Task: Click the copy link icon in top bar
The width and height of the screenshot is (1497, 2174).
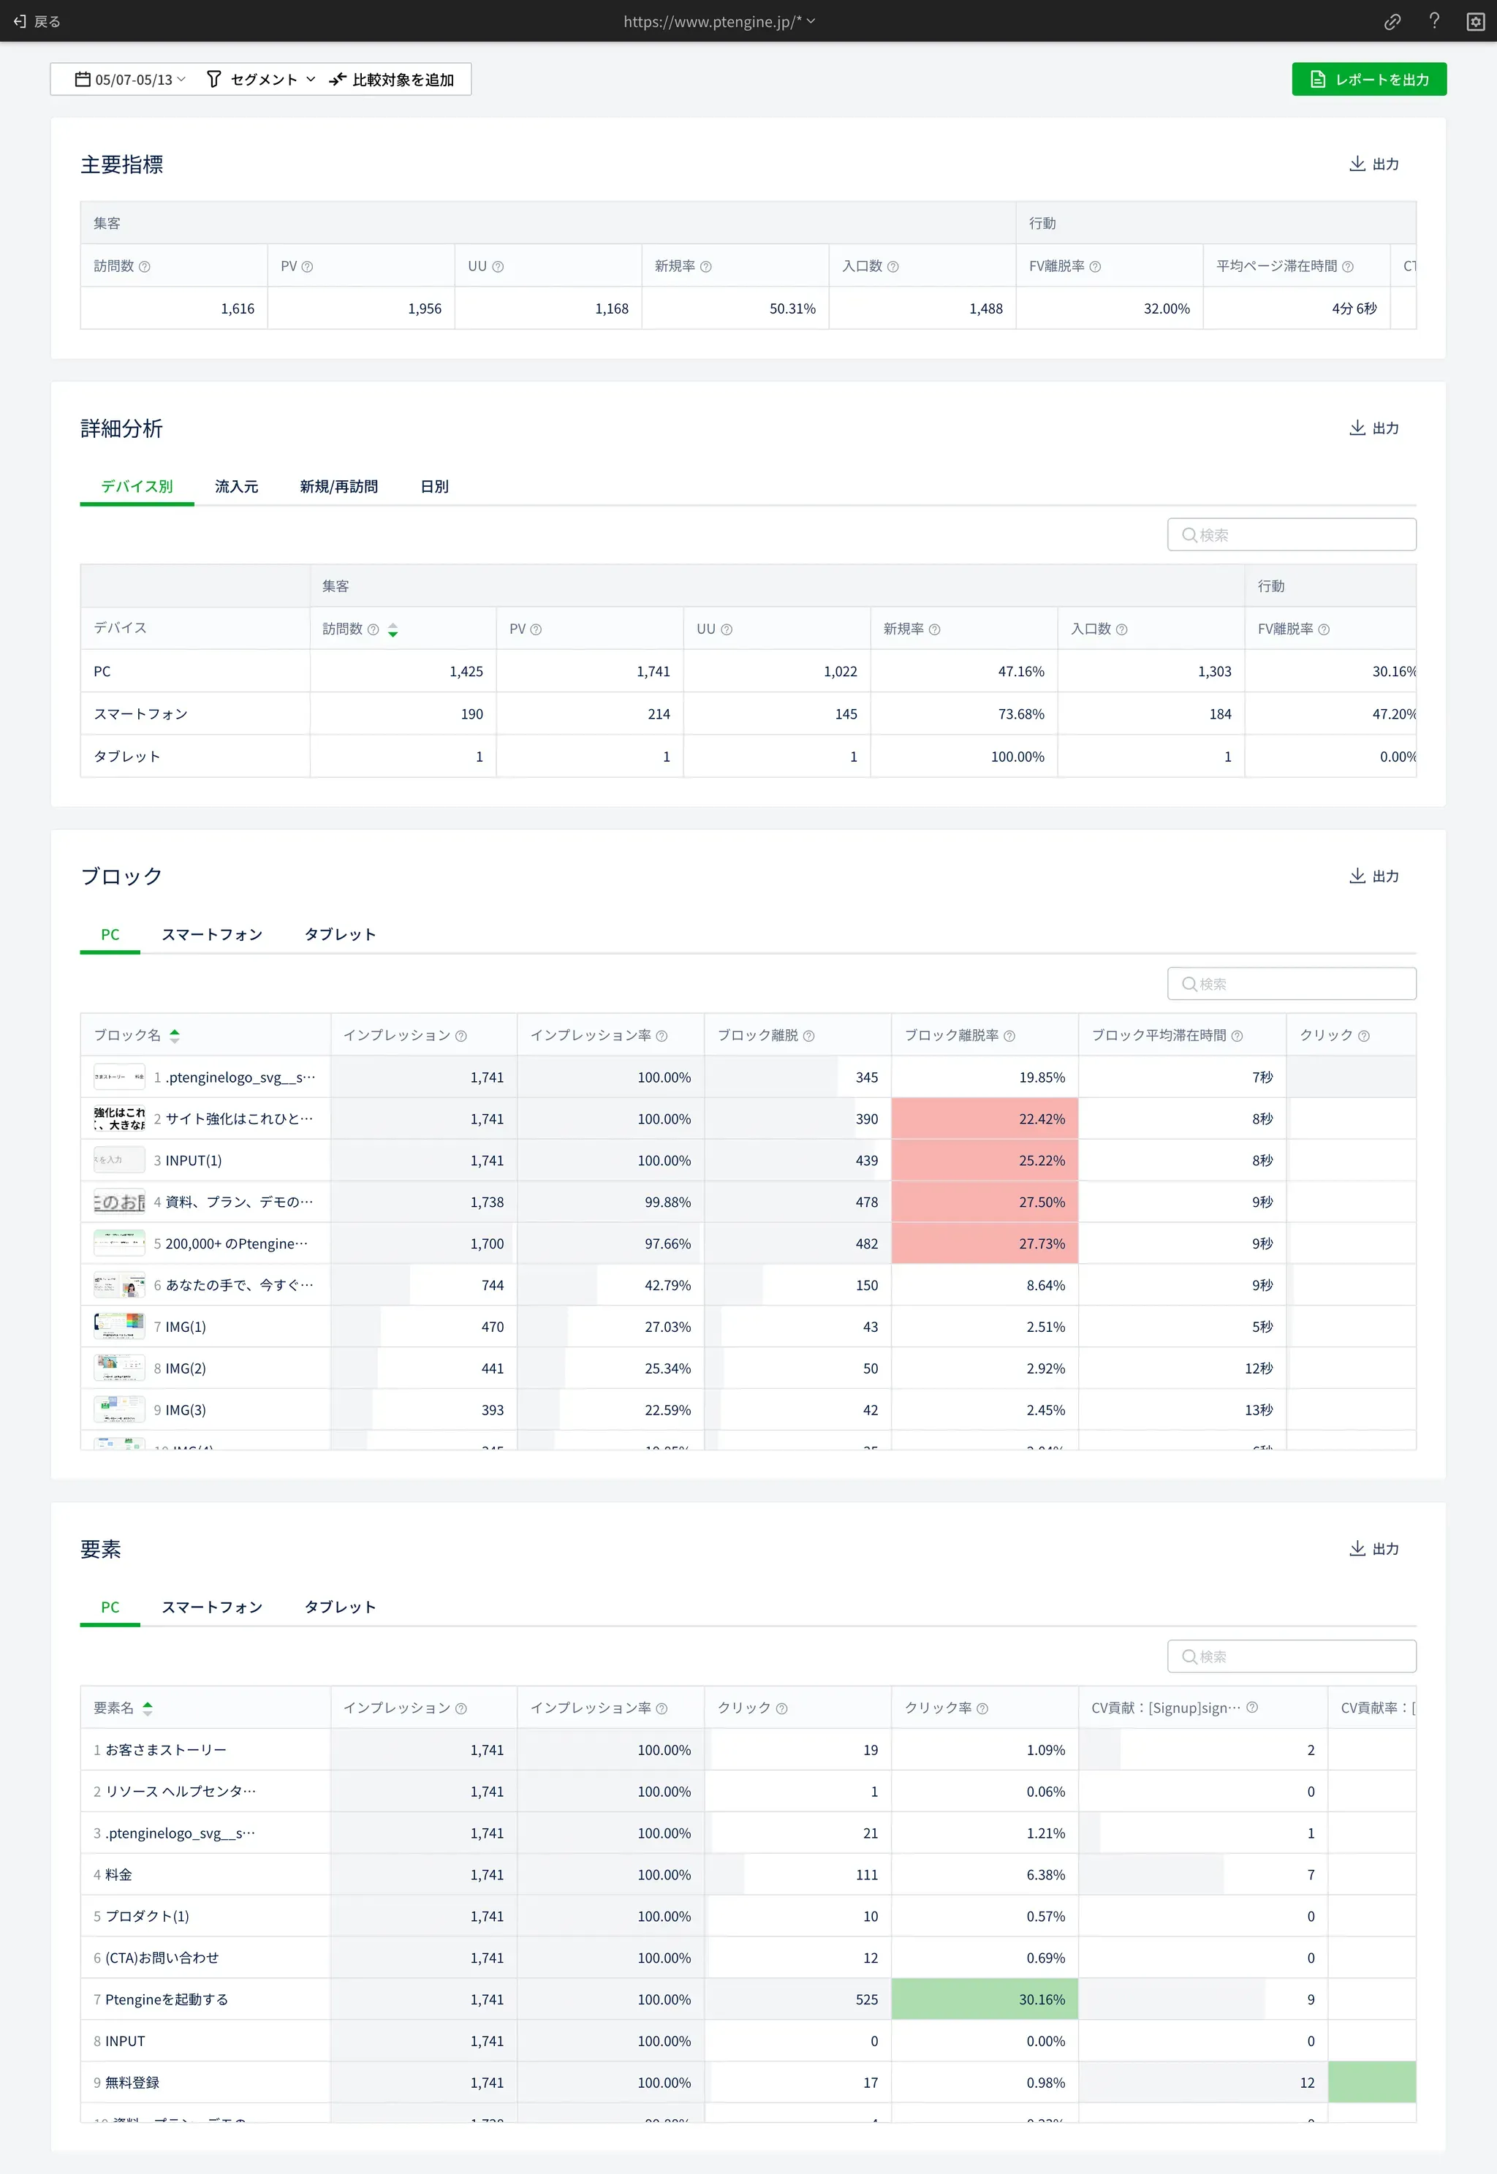Action: 1392,22
